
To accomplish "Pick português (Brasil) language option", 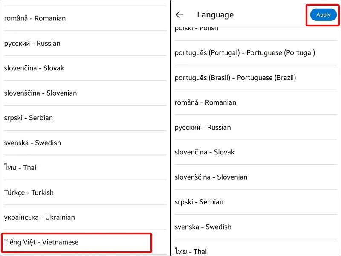I will pyautogui.click(x=235, y=78).
